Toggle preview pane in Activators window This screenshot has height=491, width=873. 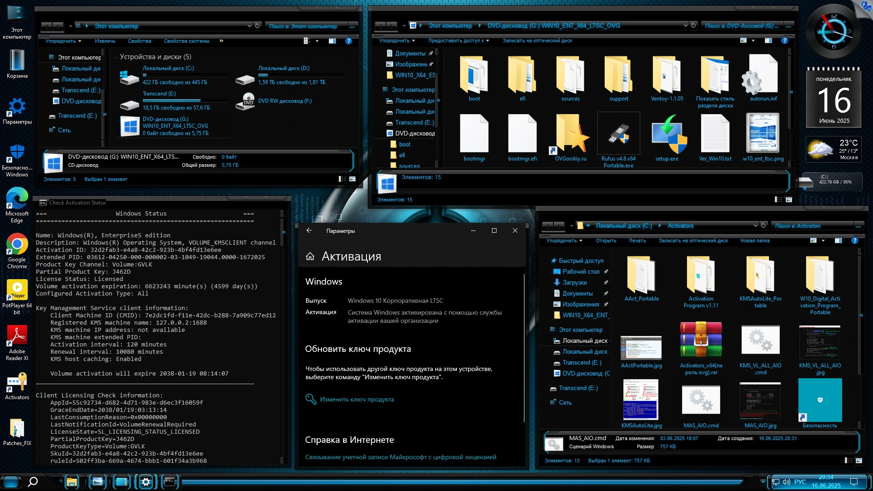coord(838,240)
